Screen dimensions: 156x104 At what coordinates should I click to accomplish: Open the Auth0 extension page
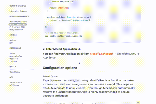click(x=12, y=54)
